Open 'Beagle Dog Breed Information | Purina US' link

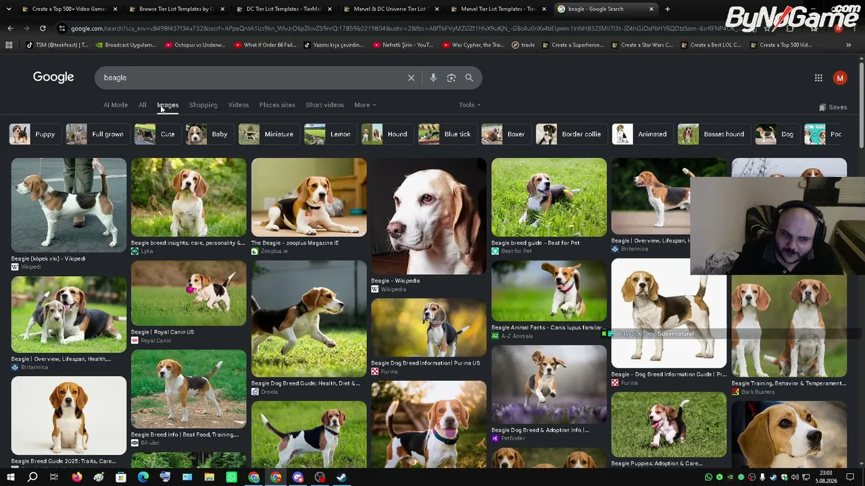pos(425,363)
